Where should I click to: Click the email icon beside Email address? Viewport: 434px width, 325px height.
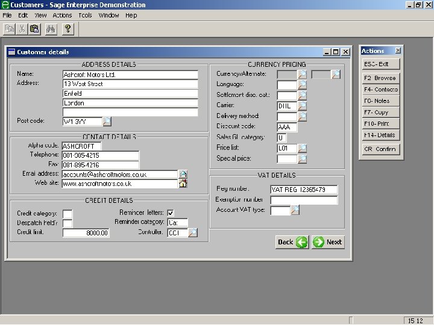(x=183, y=174)
